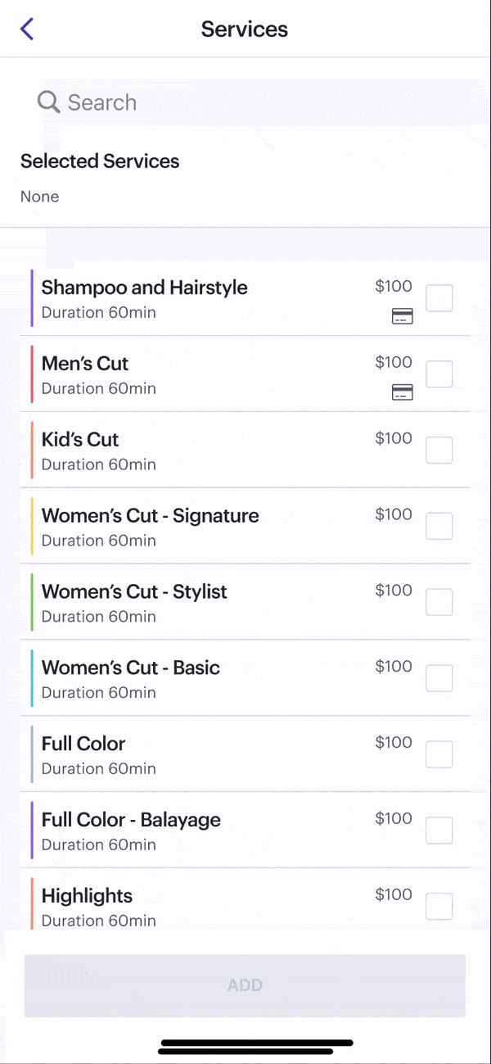Open the Kid's Cut service row
Viewport: 491px width, 1064px height.
coord(205,451)
